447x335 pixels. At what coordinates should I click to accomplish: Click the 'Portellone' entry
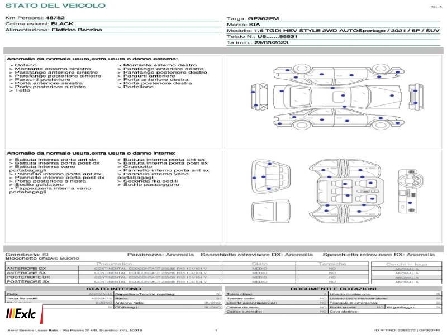(x=135, y=87)
